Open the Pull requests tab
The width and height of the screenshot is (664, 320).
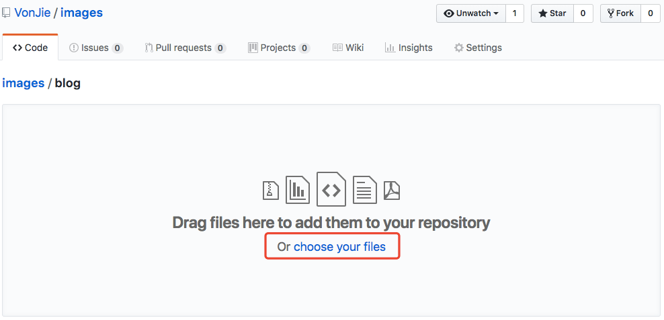pyautogui.click(x=185, y=48)
